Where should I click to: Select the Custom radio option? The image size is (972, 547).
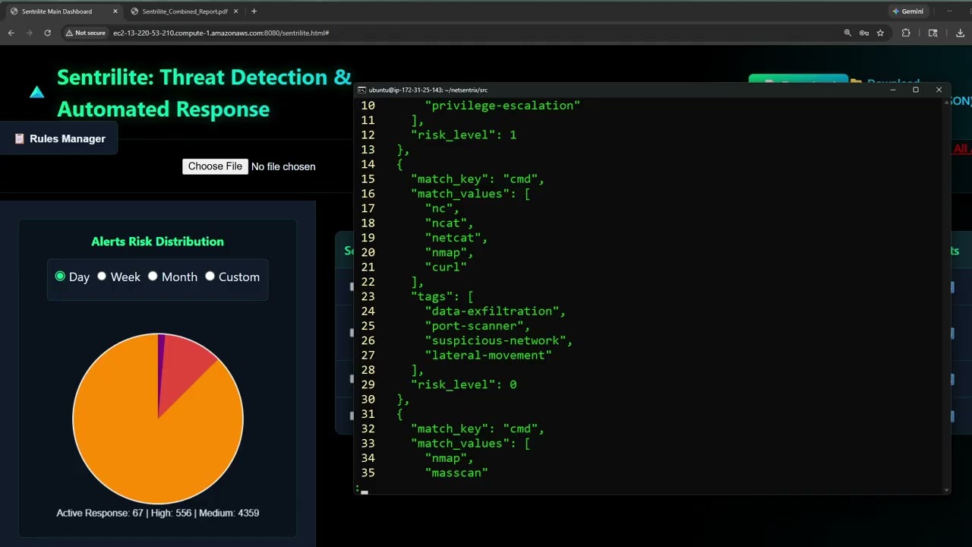[210, 276]
